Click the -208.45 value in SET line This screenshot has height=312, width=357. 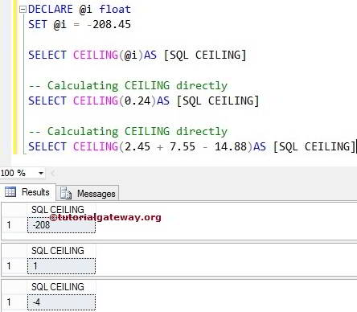109,25
